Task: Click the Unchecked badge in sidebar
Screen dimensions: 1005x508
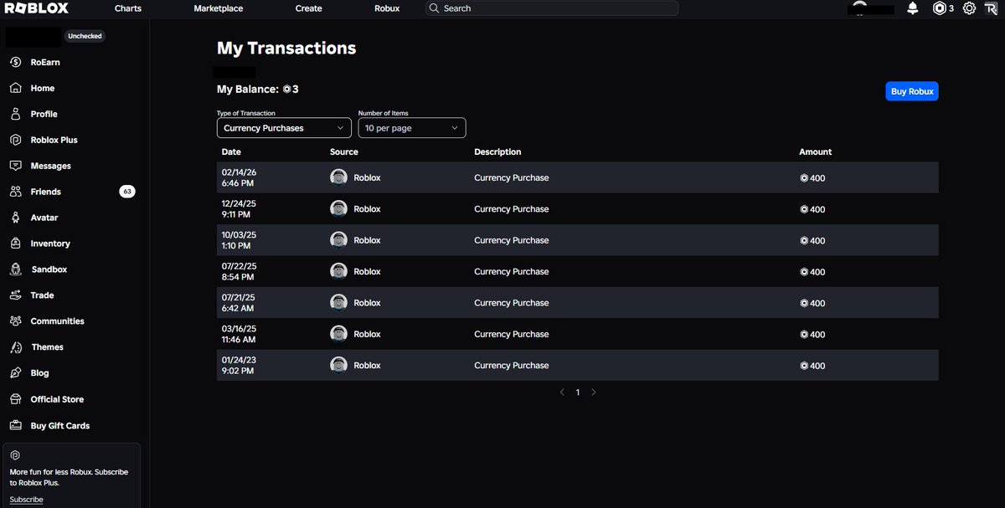Action: coord(85,37)
